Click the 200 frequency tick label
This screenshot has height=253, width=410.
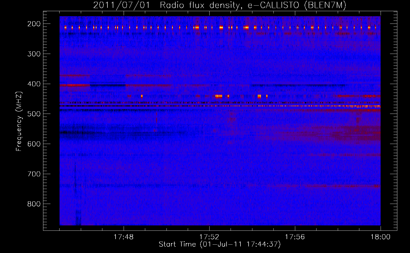pyautogui.click(x=34, y=24)
